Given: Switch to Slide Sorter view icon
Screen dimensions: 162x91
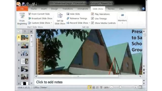Looking at the screenshot, I should point(93,87).
